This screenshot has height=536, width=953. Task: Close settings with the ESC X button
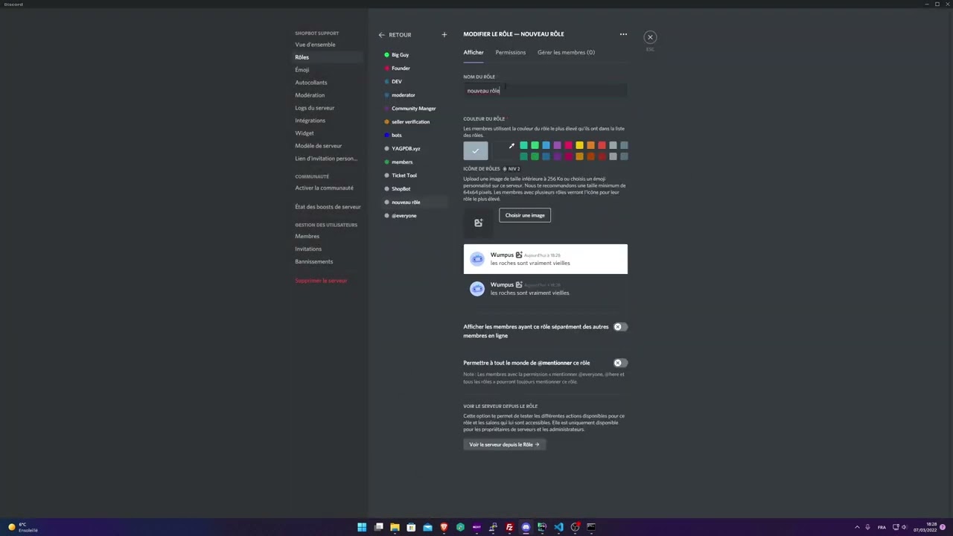coord(650,37)
